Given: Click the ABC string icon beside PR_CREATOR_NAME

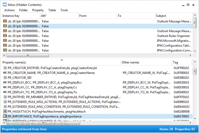Looking at the screenshot, I should click(5, 73).
